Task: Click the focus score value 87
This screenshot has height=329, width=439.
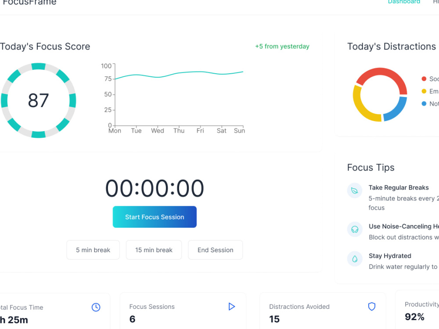Action: (x=38, y=100)
